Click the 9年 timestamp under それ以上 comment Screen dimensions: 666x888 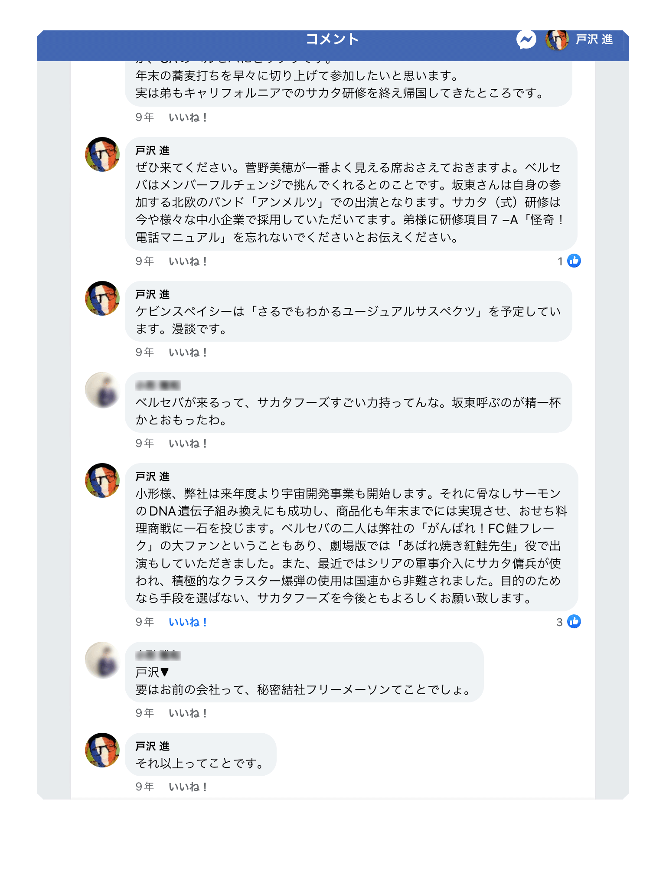(x=144, y=787)
